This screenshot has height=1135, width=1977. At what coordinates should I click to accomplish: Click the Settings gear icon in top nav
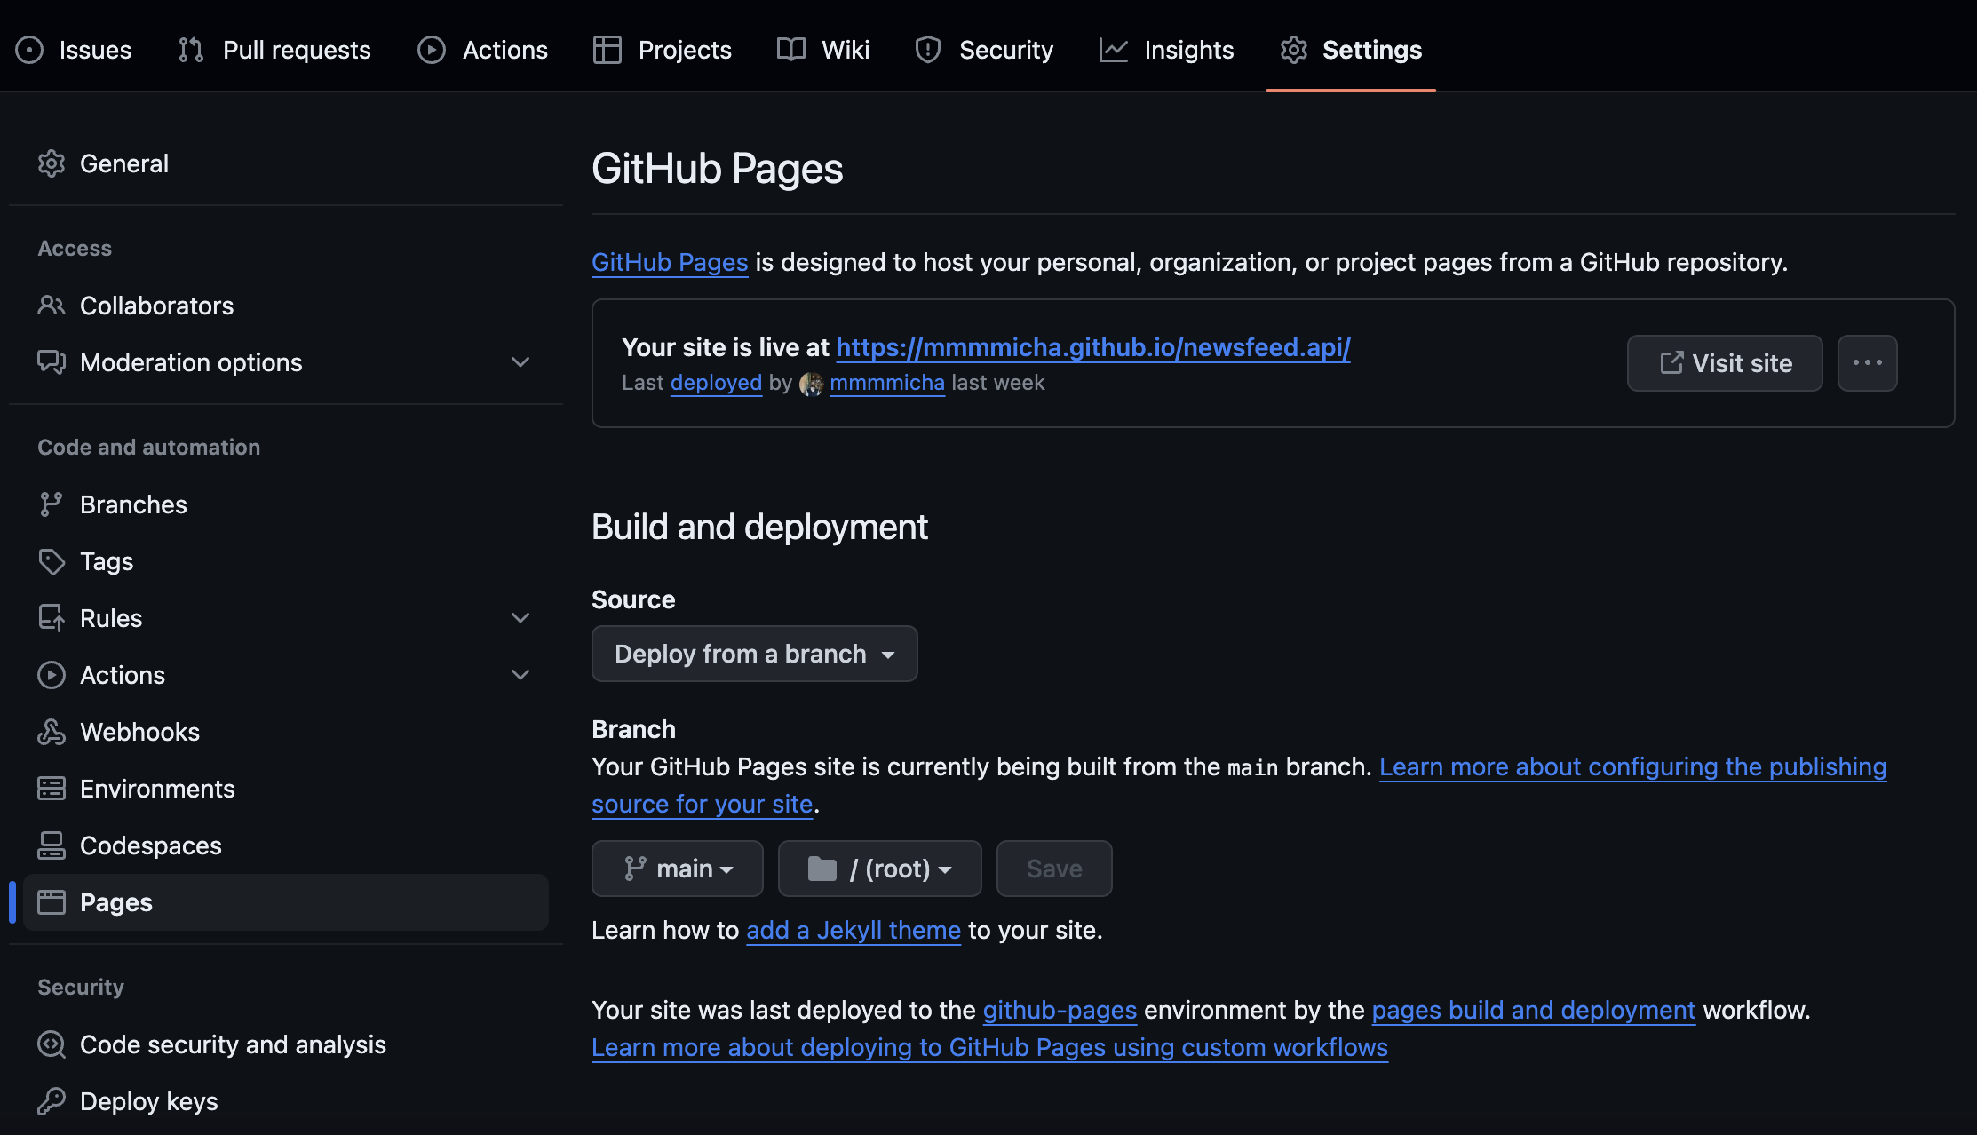1294,50
